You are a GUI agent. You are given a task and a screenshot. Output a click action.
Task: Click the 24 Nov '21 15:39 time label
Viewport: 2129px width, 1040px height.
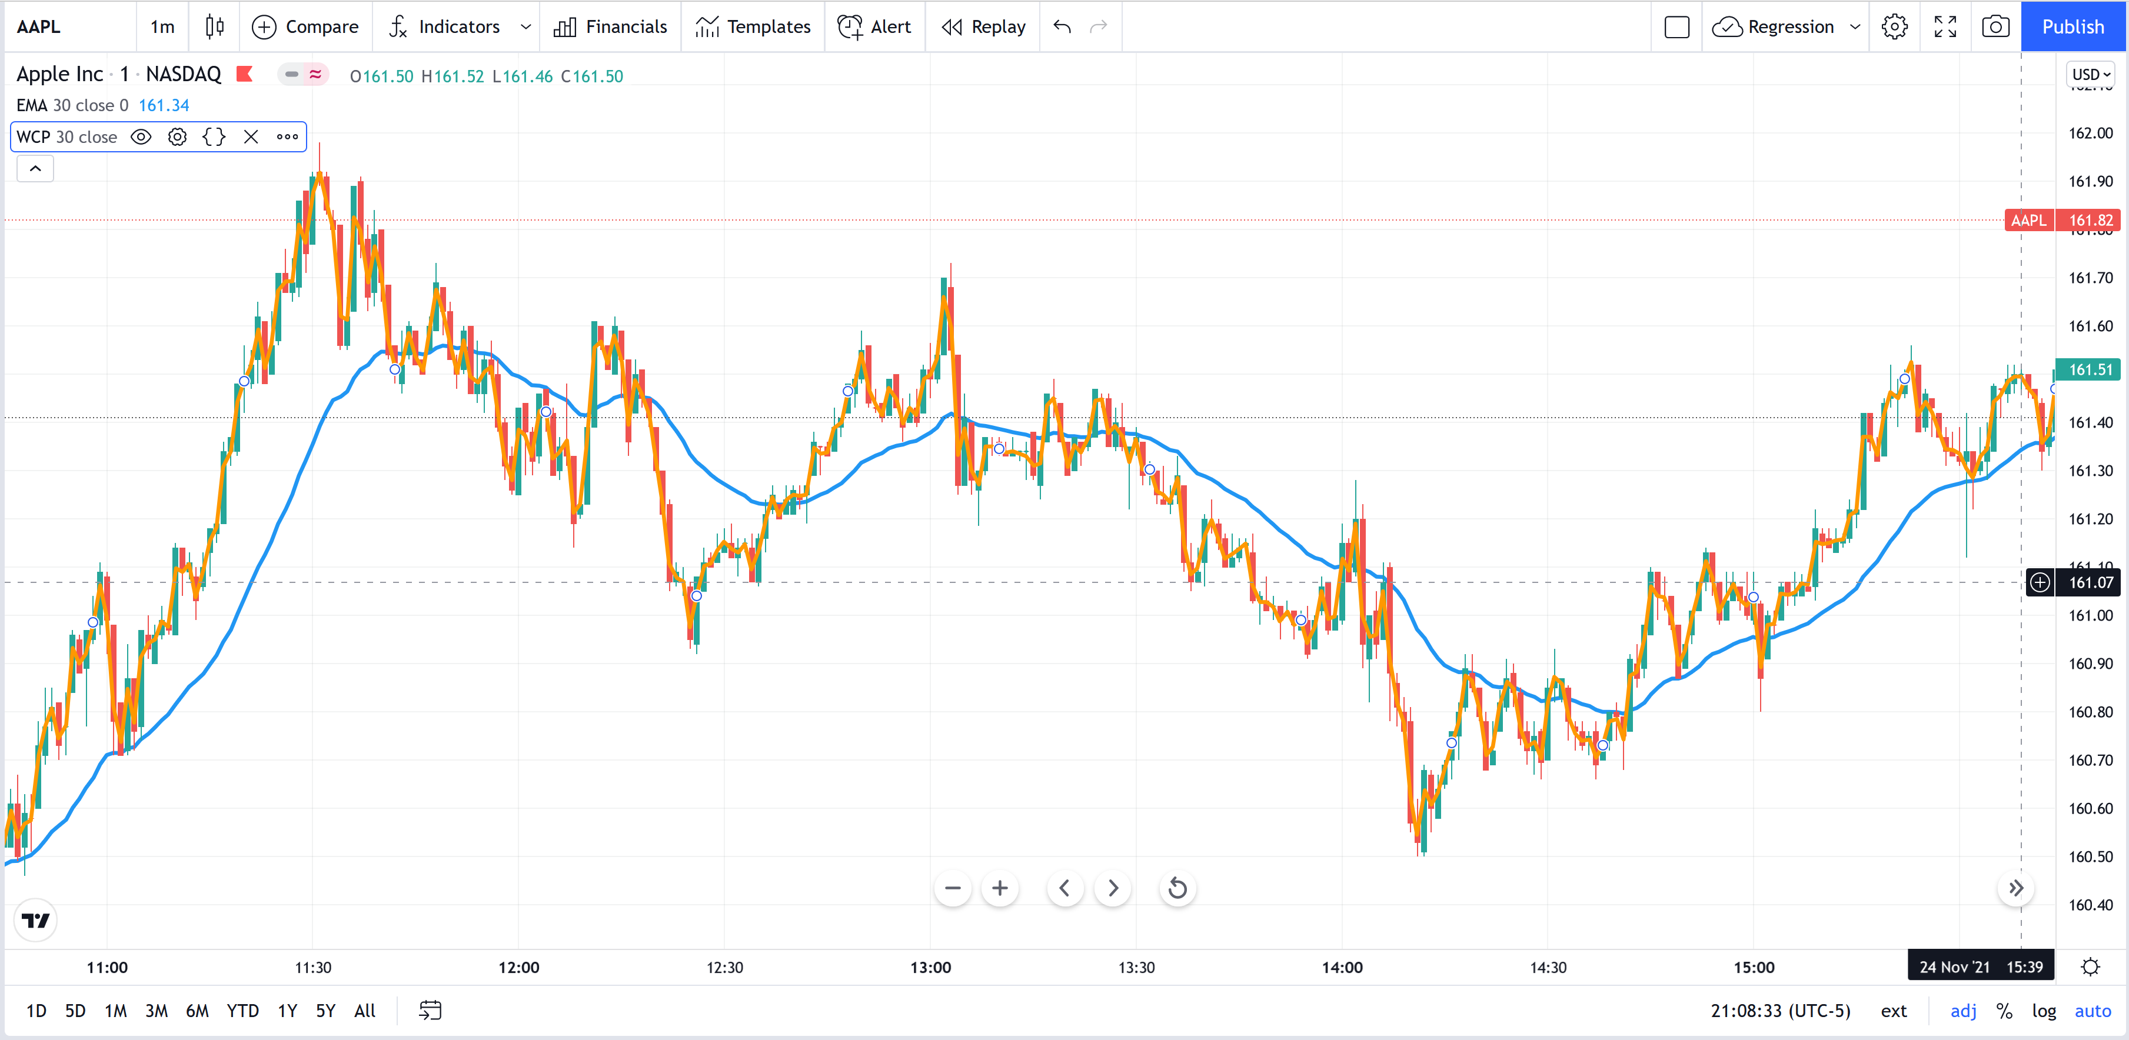1981,967
